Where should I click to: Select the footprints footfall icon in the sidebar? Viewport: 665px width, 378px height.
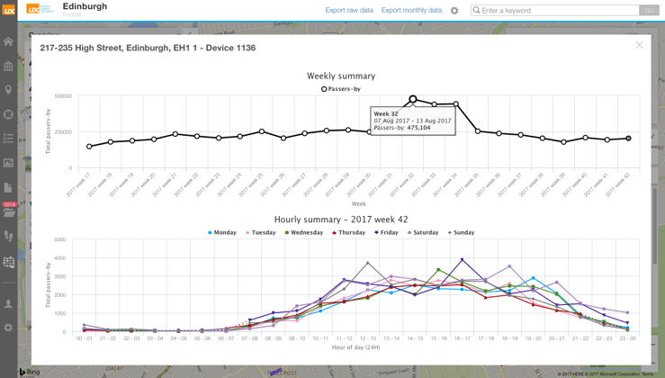(8, 237)
